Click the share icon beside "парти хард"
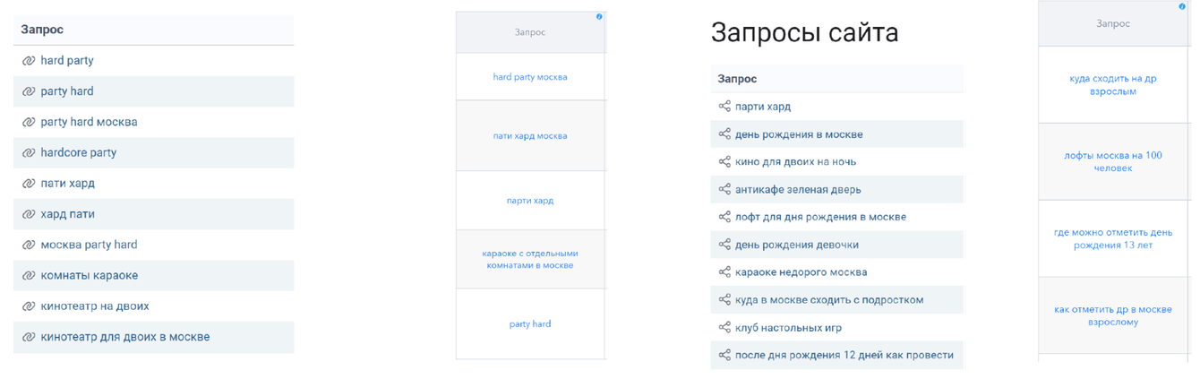Screen dimensions: 1200x379 [x=724, y=107]
